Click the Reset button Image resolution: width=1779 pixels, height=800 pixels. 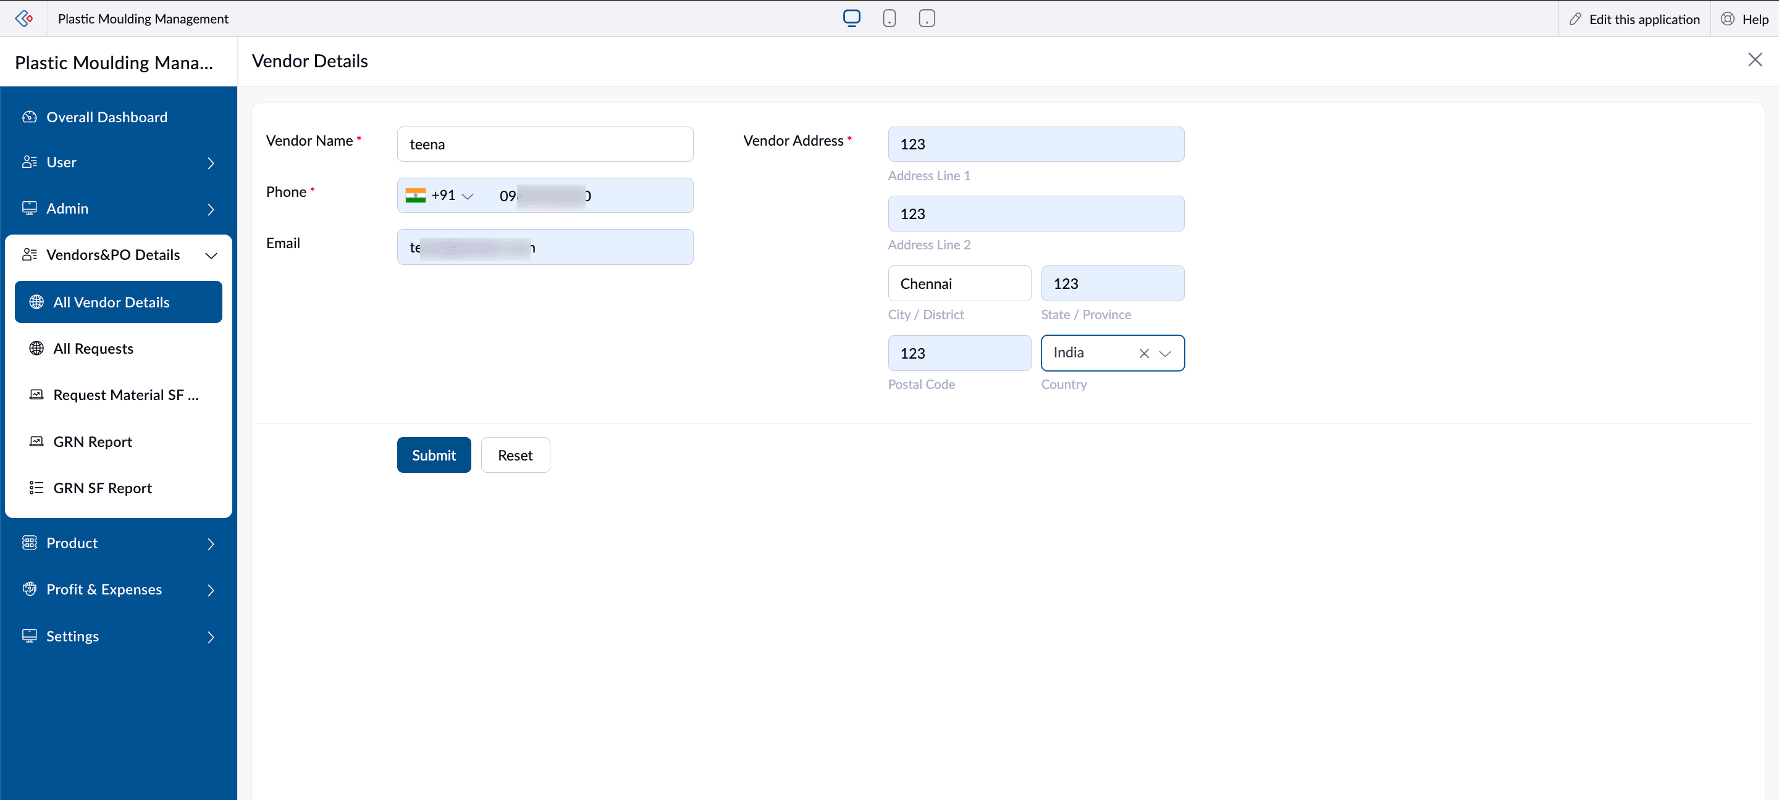515,455
